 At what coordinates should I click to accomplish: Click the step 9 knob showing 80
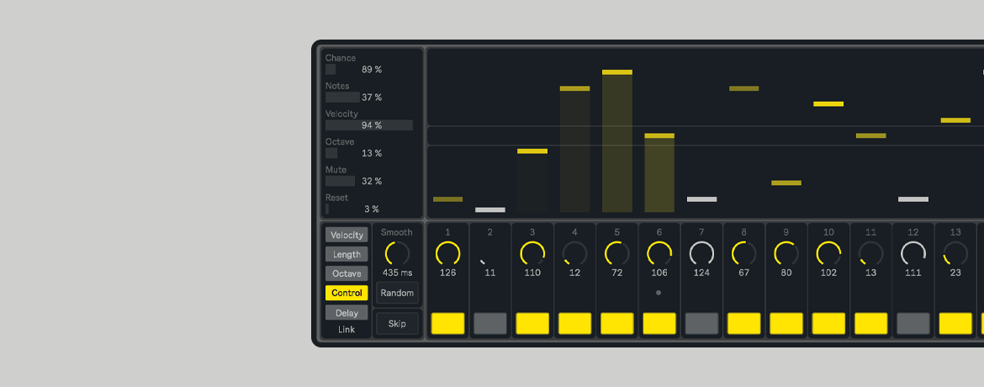[x=786, y=253]
